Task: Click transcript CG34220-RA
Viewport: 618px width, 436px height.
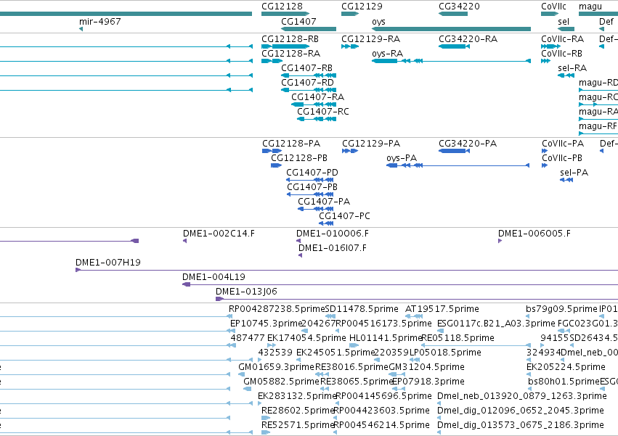Action: [454, 46]
